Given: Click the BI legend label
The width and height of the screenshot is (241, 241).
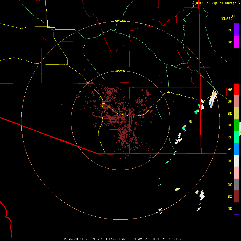Looking at the screenshot, I should tap(230, 197).
